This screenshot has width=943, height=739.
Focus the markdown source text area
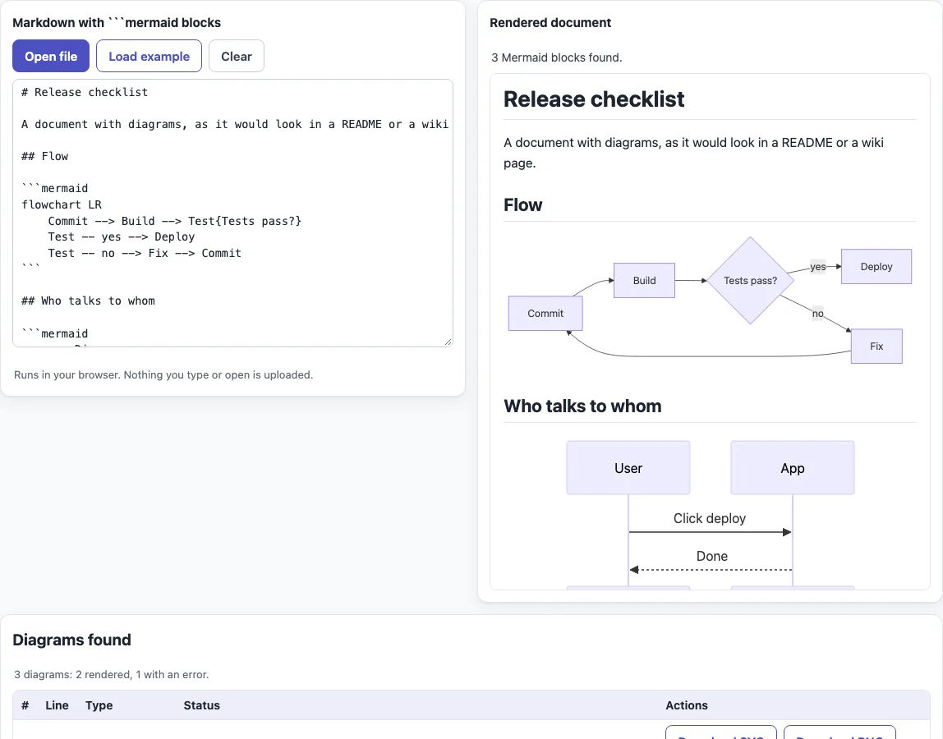click(x=232, y=213)
